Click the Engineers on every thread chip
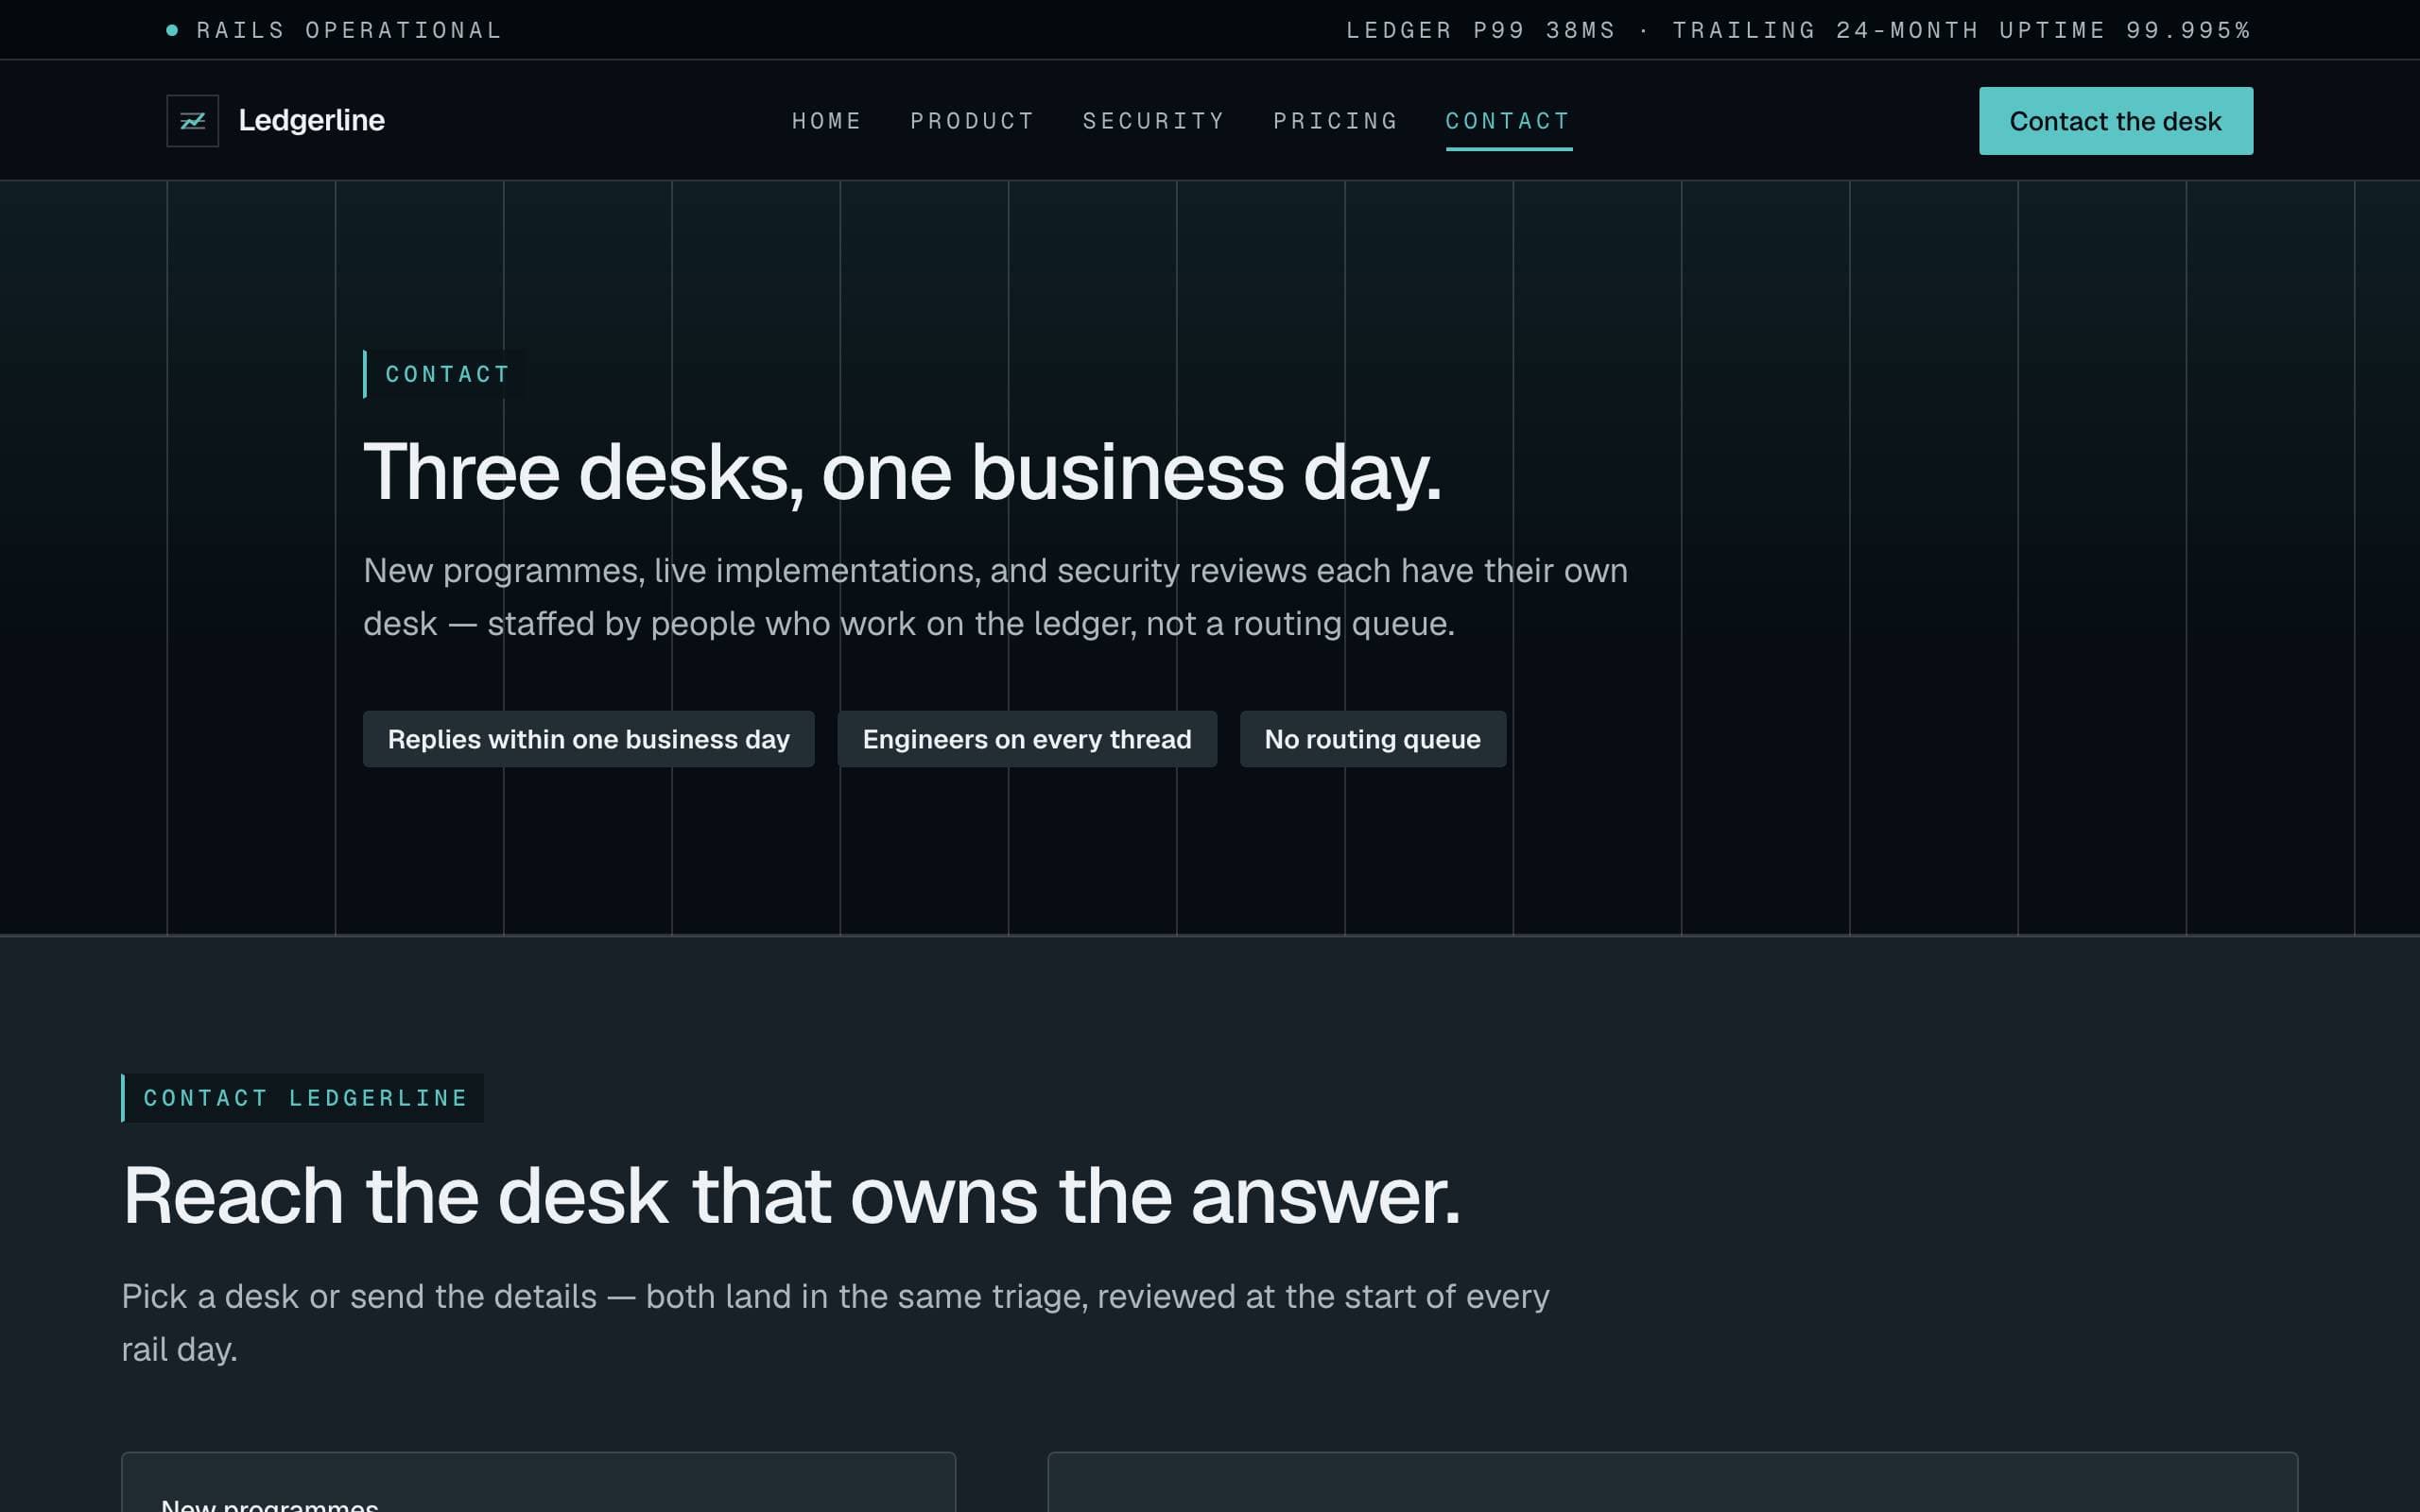The image size is (2420, 1512). coord(1027,739)
